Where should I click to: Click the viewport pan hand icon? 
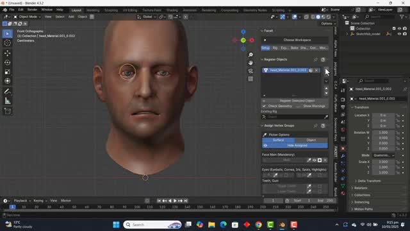point(250,63)
